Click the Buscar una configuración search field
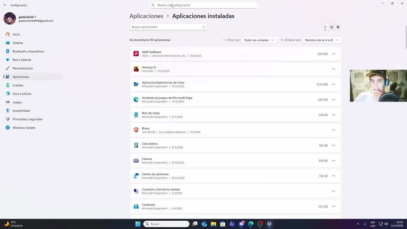Image resolution: width=407 pixels, height=229 pixels. point(203,5)
